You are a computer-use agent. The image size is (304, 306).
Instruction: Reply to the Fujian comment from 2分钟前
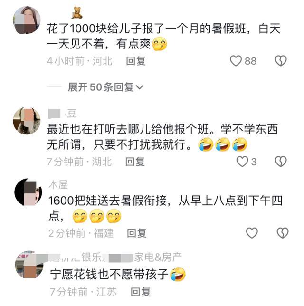click(x=137, y=233)
